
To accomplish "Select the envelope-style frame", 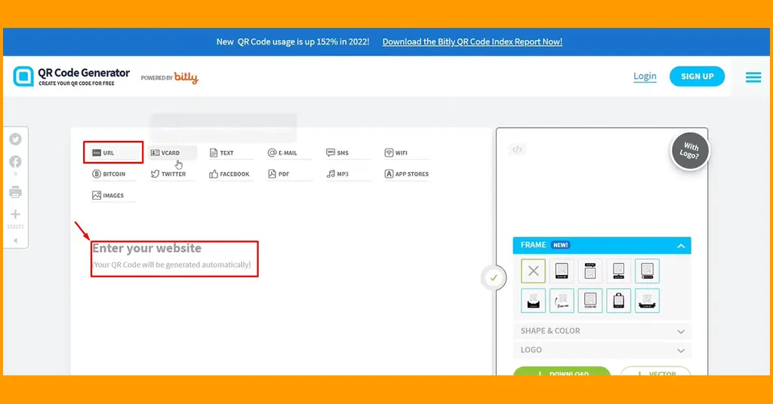I will point(533,300).
